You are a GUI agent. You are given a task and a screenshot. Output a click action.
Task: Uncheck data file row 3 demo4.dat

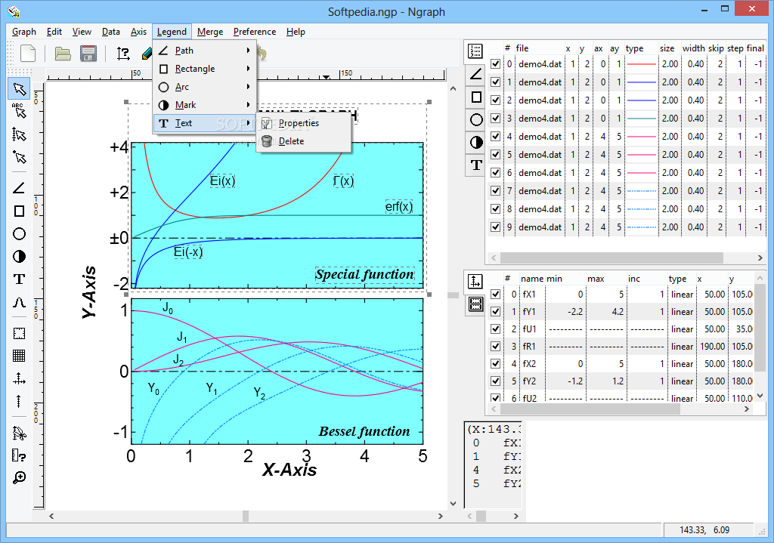[495, 119]
